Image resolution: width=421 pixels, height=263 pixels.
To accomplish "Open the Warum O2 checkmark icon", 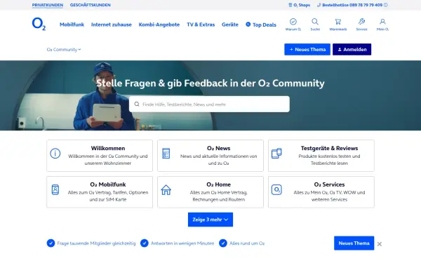I will 293,22.
